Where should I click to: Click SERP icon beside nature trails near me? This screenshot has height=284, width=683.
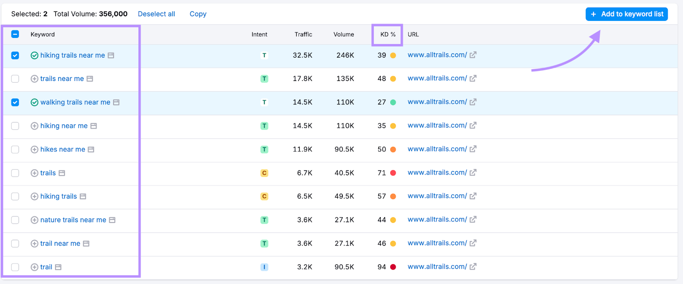click(x=112, y=220)
